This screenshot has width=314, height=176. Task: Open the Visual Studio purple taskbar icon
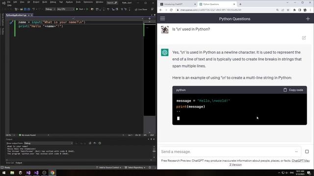28,173
